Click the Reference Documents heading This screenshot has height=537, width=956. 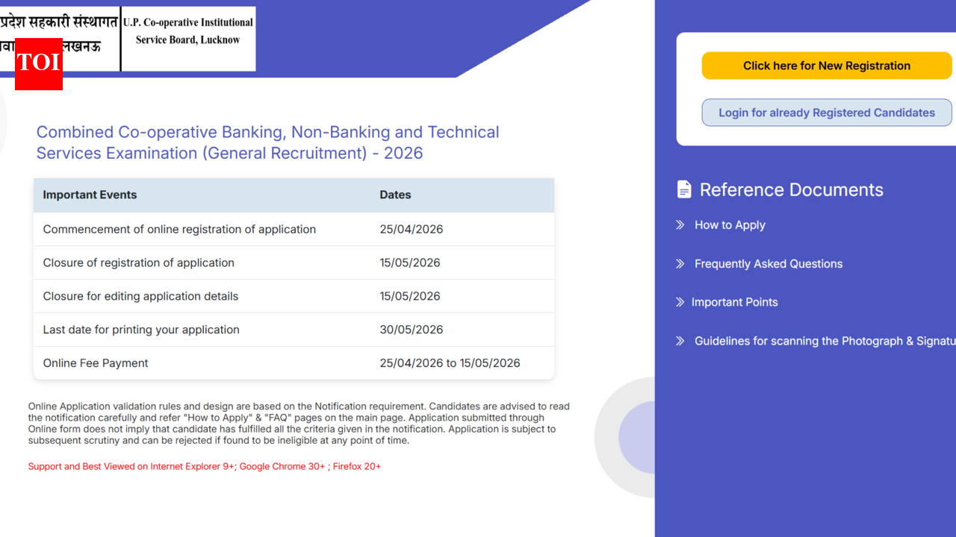click(x=792, y=189)
